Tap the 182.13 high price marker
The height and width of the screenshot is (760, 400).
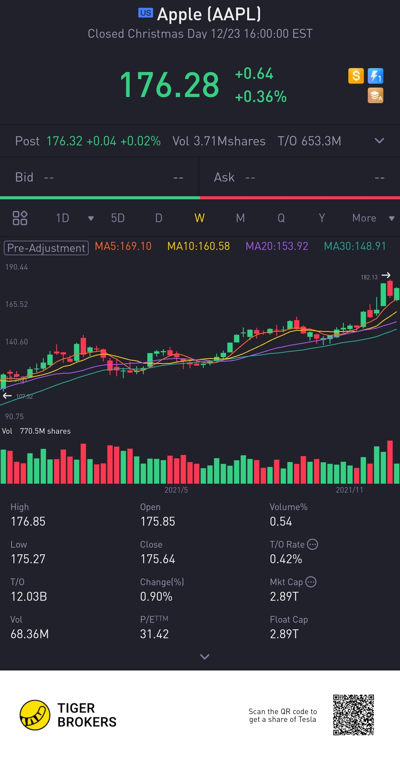coord(369,277)
